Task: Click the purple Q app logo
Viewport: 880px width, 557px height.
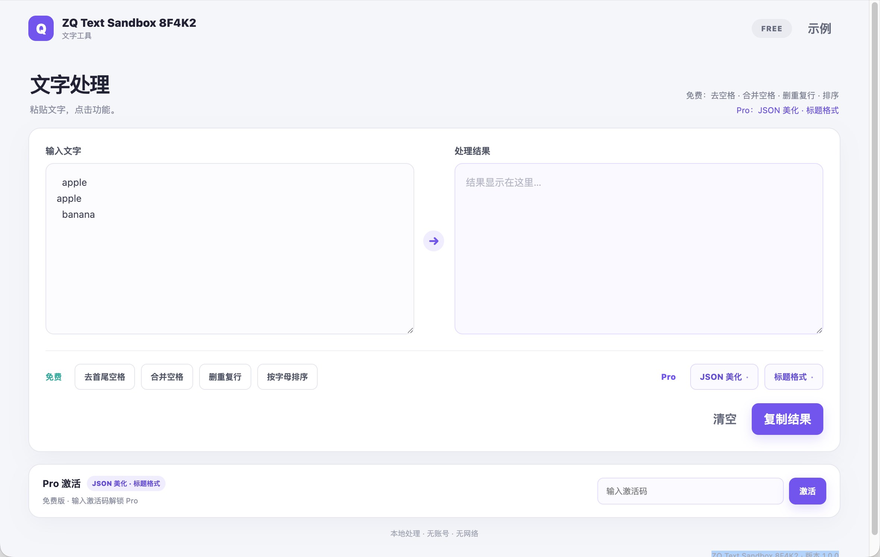Action: click(x=41, y=28)
